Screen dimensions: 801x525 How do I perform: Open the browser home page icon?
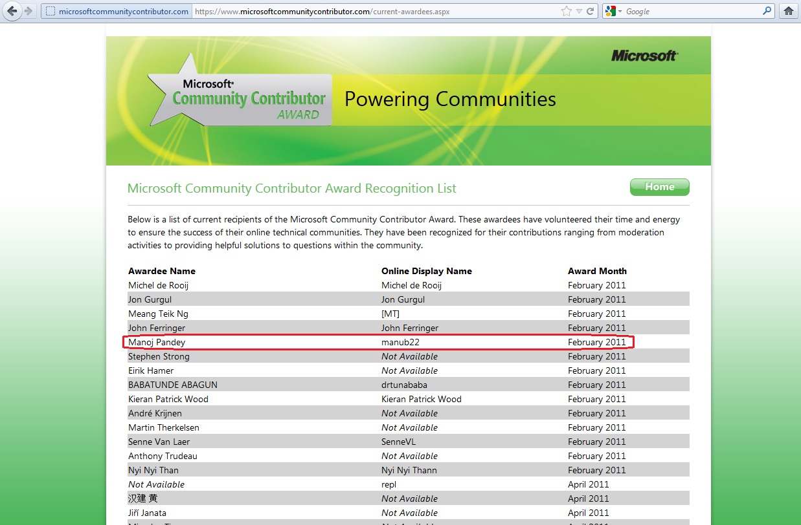[x=788, y=11]
